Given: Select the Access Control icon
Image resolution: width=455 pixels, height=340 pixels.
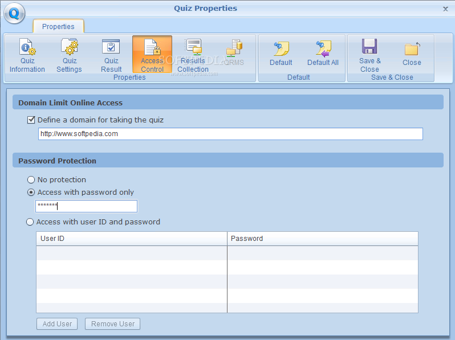Looking at the screenshot, I should [152, 55].
